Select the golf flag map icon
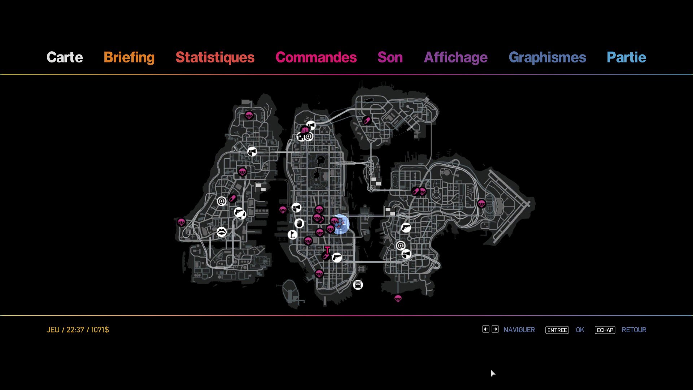The image size is (693, 390). tap(292, 235)
